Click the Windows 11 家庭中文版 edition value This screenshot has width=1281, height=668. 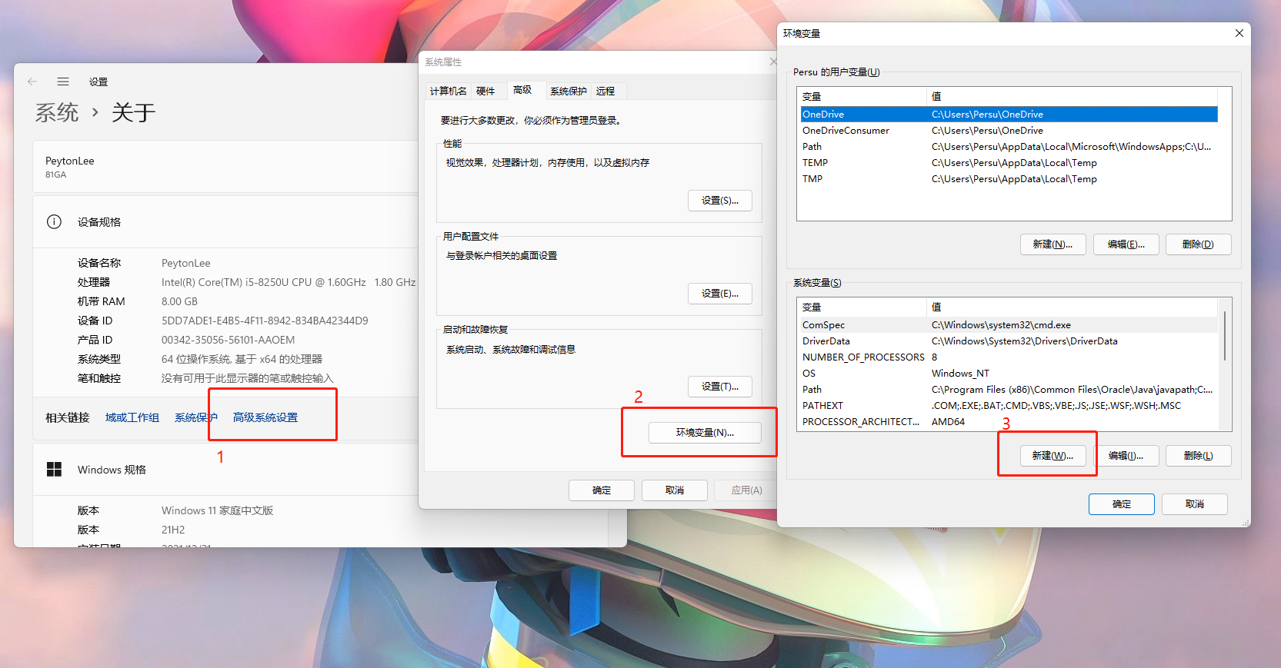(218, 510)
